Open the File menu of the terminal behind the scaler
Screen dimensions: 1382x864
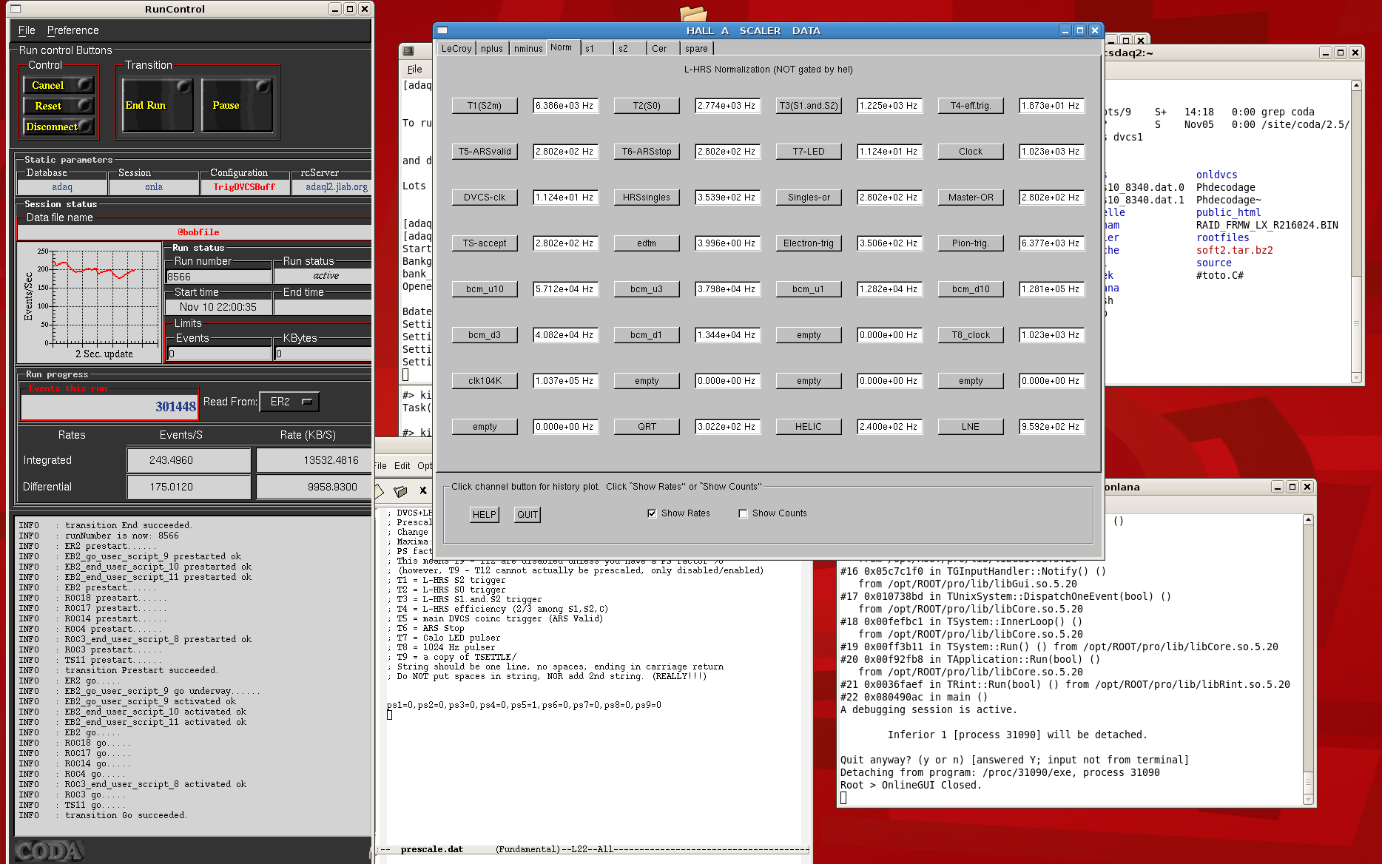point(414,70)
